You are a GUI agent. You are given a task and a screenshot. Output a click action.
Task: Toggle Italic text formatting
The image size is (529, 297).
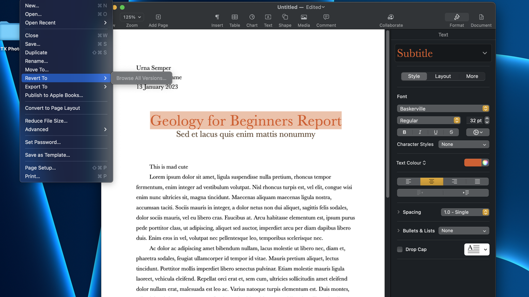click(x=420, y=133)
